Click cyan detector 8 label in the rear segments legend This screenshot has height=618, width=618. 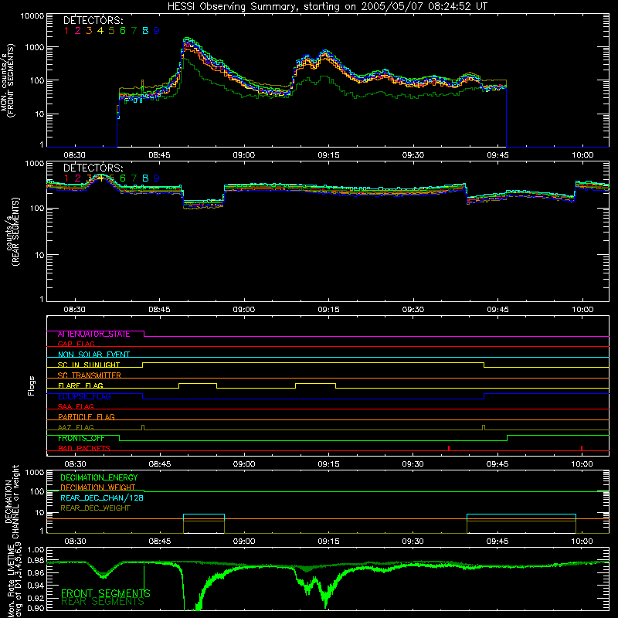click(145, 178)
